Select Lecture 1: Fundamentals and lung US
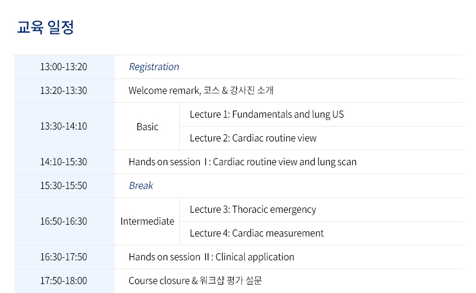 [x=267, y=115]
